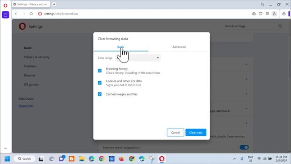This screenshot has height=164, width=291.
Task: Click the Forward navigation arrow
Action: click(x=24, y=14)
